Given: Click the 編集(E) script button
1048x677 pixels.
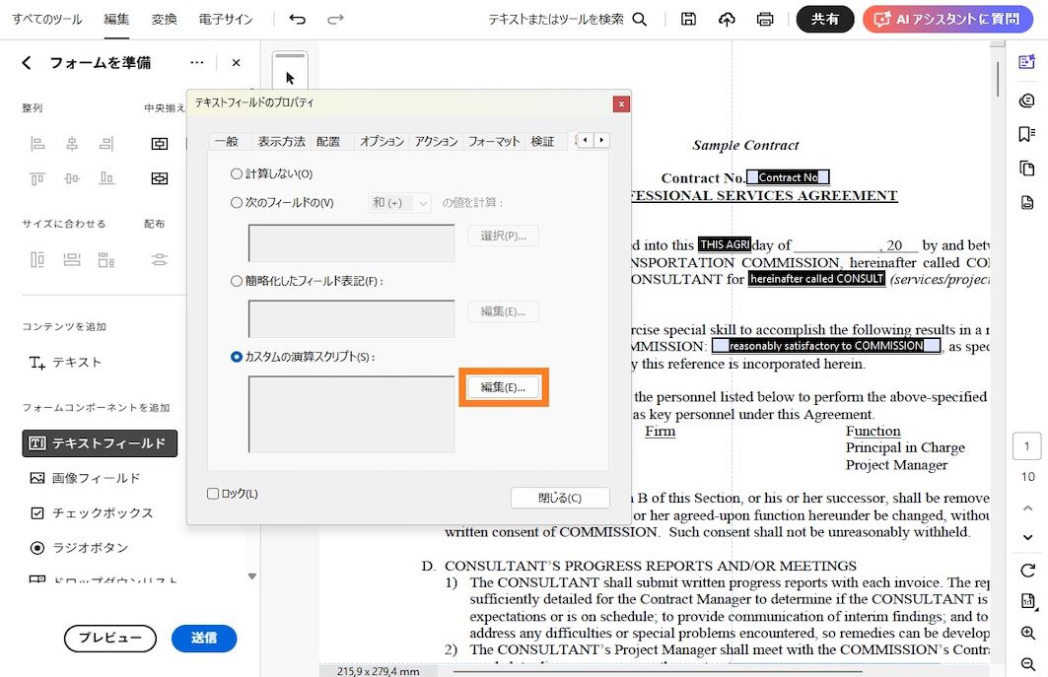Looking at the screenshot, I should (x=503, y=388).
